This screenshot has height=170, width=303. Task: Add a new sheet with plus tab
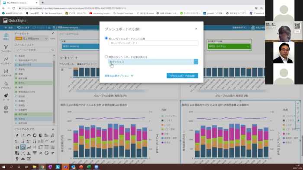[x=76, y=58]
